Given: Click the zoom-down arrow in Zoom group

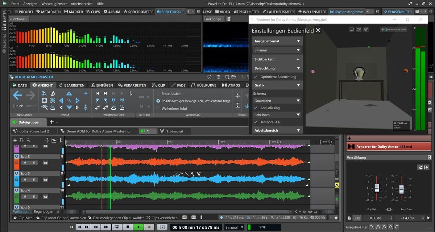Looking at the screenshot, I should 69,107.
